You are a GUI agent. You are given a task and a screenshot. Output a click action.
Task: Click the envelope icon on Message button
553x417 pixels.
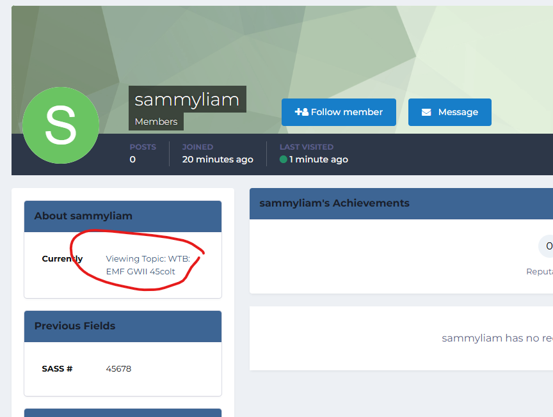click(x=426, y=113)
